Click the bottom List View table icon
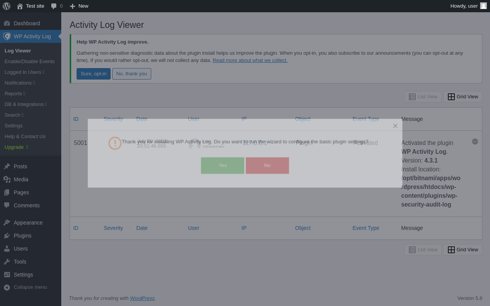The width and height of the screenshot is (490, 306). 412,250
